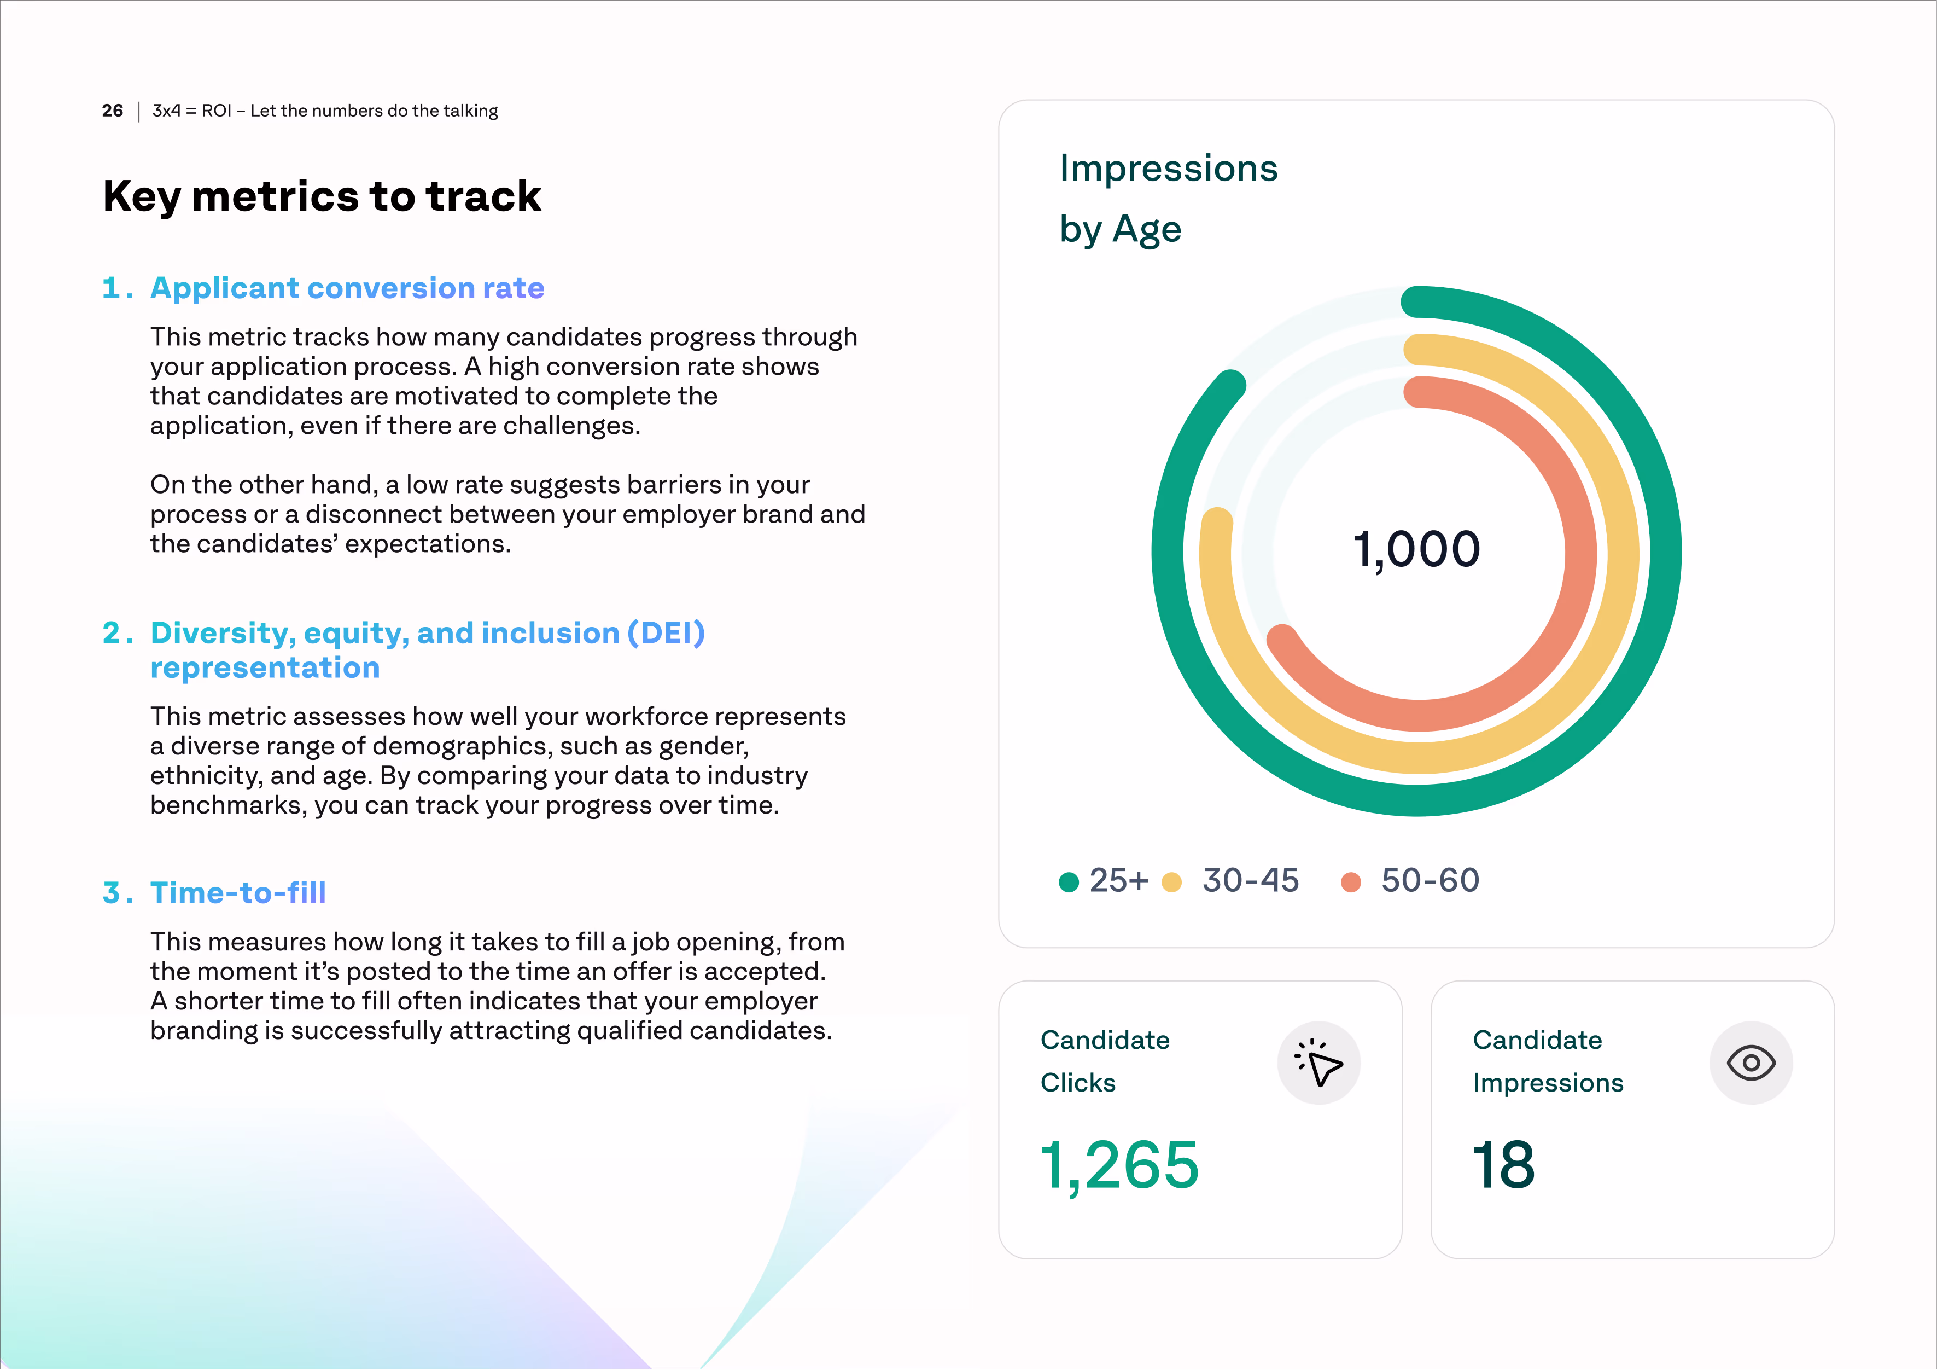
Task: Click the 50-60 legend label
Action: (1430, 880)
